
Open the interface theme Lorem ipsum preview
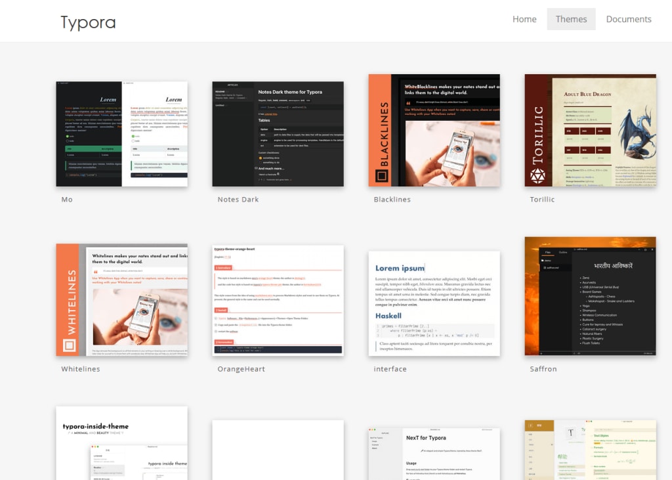434,303
